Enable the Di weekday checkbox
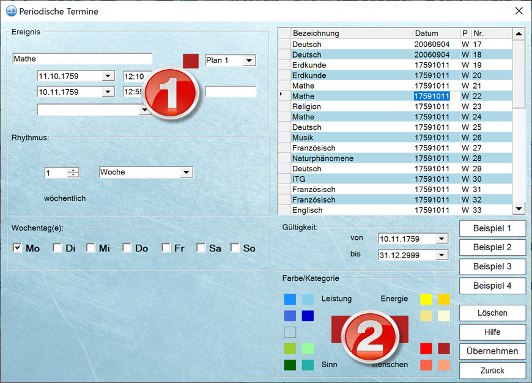This screenshot has width=532, height=383. pyautogui.click(x=57, y=248)
